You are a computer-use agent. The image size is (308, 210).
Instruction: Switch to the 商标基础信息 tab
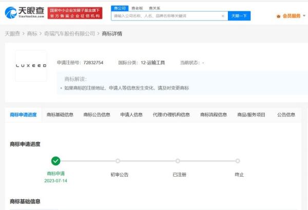point(60,115)
